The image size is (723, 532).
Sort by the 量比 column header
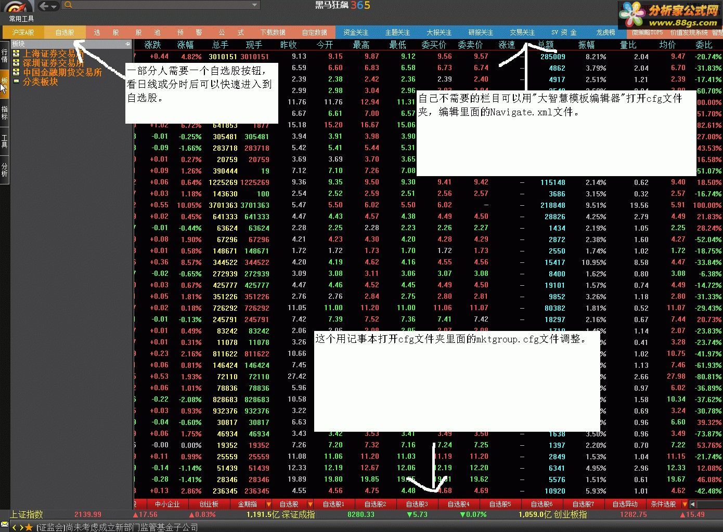tap(628, 45)
